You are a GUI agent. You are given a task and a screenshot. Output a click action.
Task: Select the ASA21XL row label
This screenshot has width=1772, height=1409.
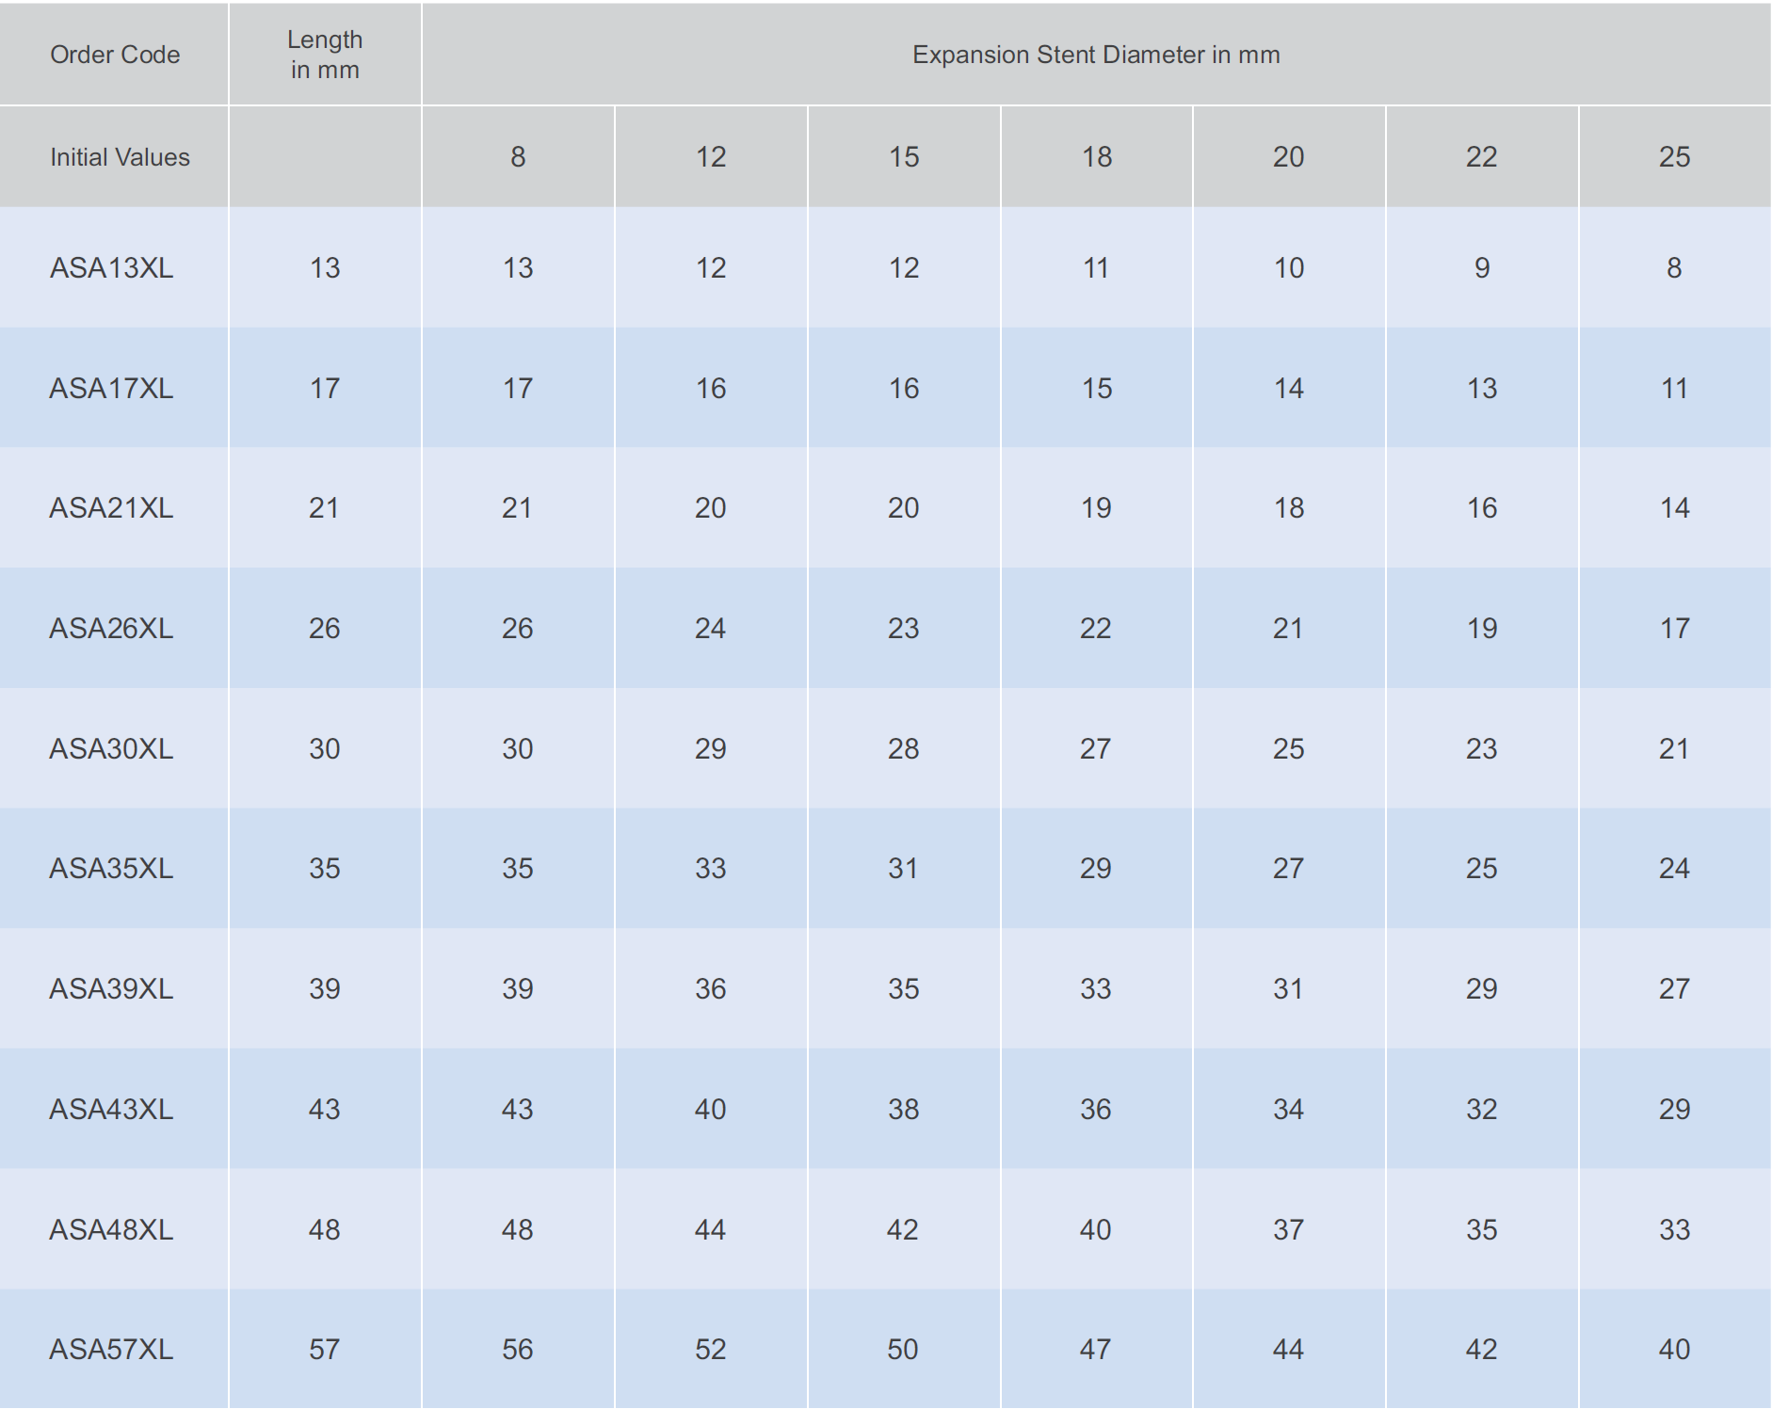(x=111, y=508)
